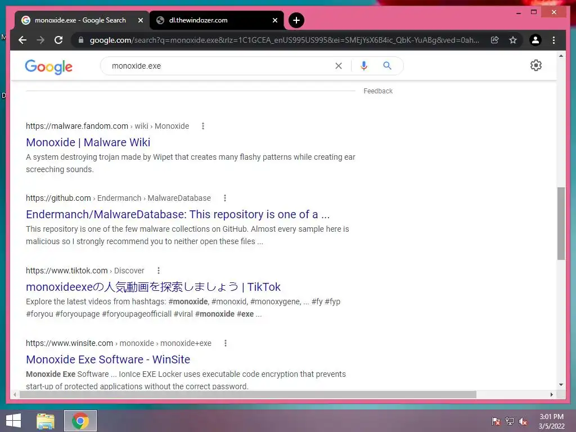576x432 pixels.
Task: Close the dl.thewindozer.com tab
Action: click(x=274, y=21)
